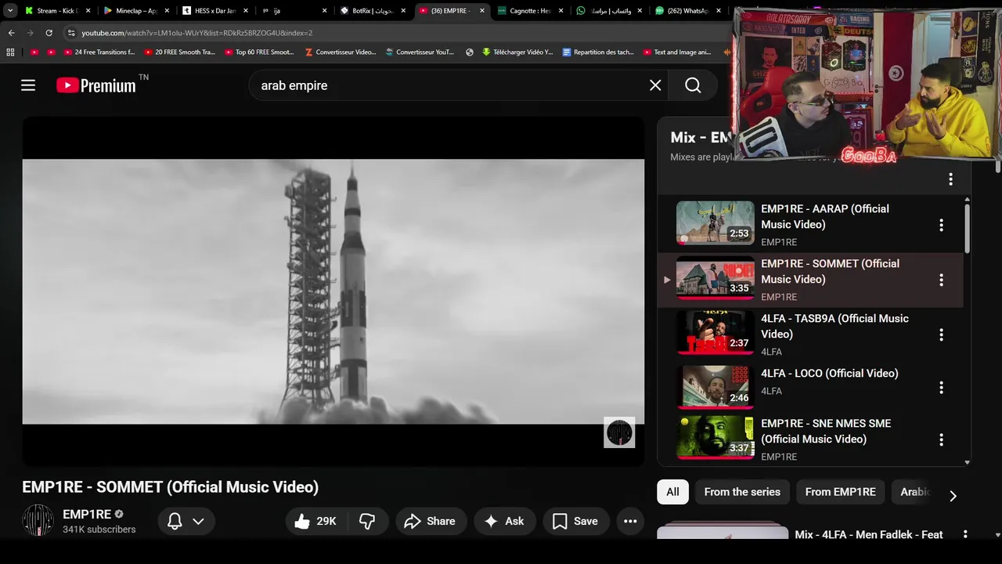
Task: Select currently playing SOMMET playlist title
Action: point(830,271)
